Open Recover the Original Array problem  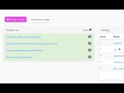[x=20, y=57]
